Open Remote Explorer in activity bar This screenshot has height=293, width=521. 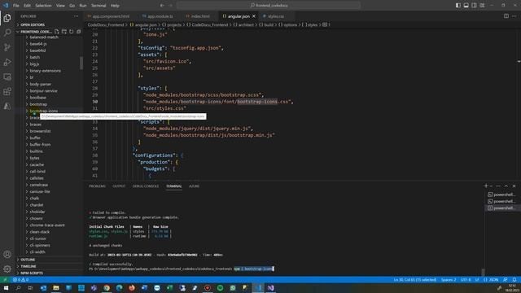pos(7,77)
